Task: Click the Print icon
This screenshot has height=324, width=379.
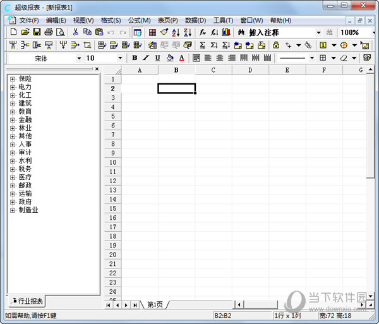Action: pos(49,32)
